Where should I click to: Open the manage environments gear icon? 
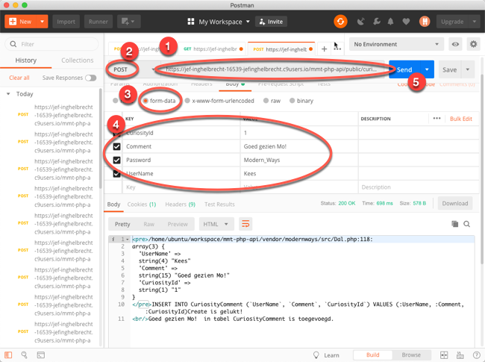point(473,44)
